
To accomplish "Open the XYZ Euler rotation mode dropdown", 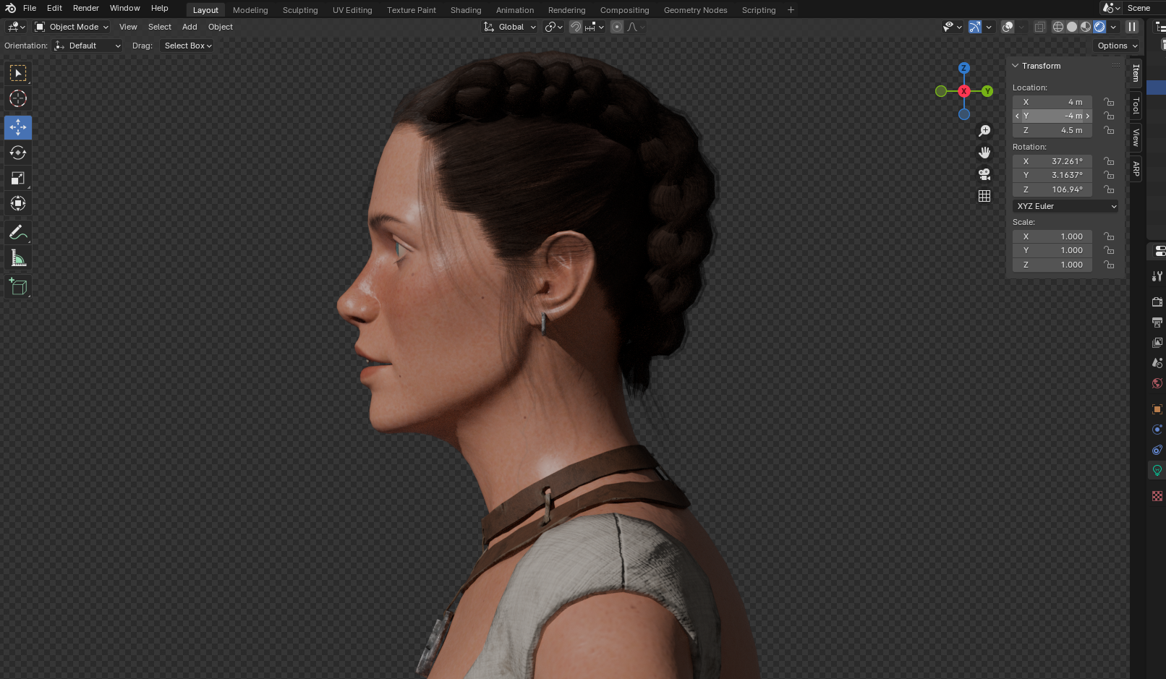I will pos(1065,206).
